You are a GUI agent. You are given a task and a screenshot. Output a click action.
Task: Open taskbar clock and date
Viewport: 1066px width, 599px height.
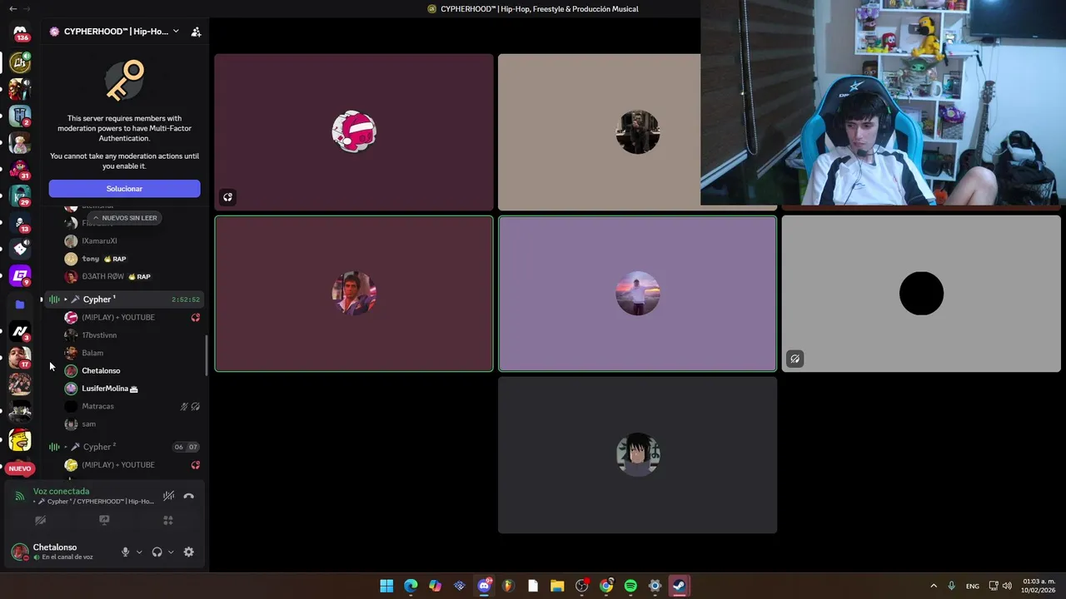click(1039, 586)
